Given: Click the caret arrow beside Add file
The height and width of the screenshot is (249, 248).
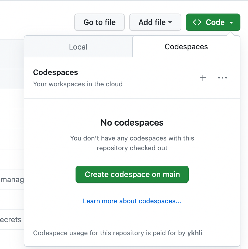Looking at the screenshot, I should [170, 22].
